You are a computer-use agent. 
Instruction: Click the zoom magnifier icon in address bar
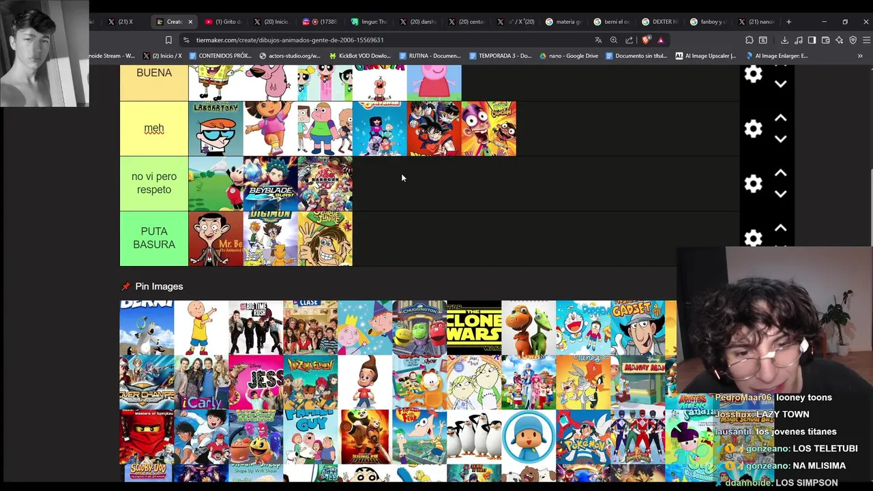click(614, 40)
